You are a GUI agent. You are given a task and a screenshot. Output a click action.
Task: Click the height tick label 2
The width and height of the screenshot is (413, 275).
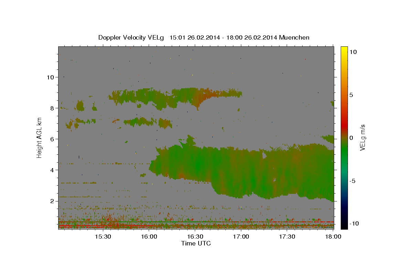pos(52,201)
